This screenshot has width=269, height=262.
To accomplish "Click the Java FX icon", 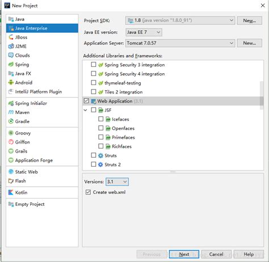I will (11, 74).
